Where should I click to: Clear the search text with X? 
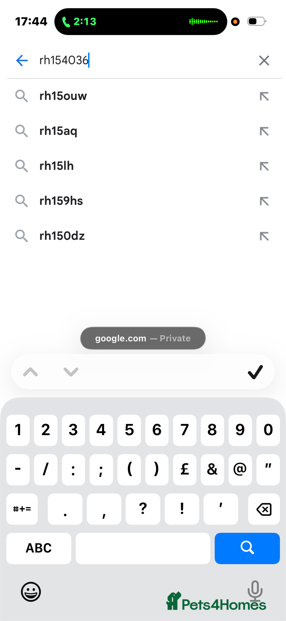(x=264, y=60)
